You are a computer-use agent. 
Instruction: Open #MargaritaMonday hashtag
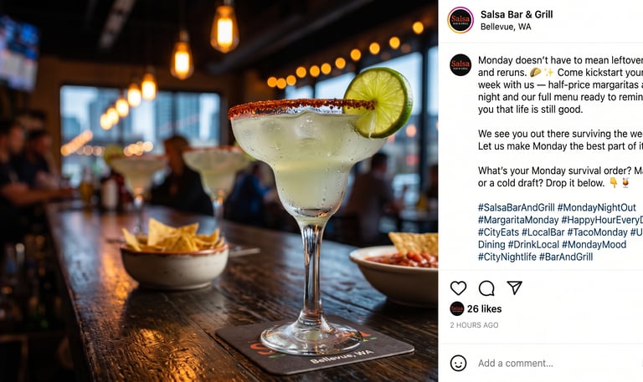tap(518, 220)
